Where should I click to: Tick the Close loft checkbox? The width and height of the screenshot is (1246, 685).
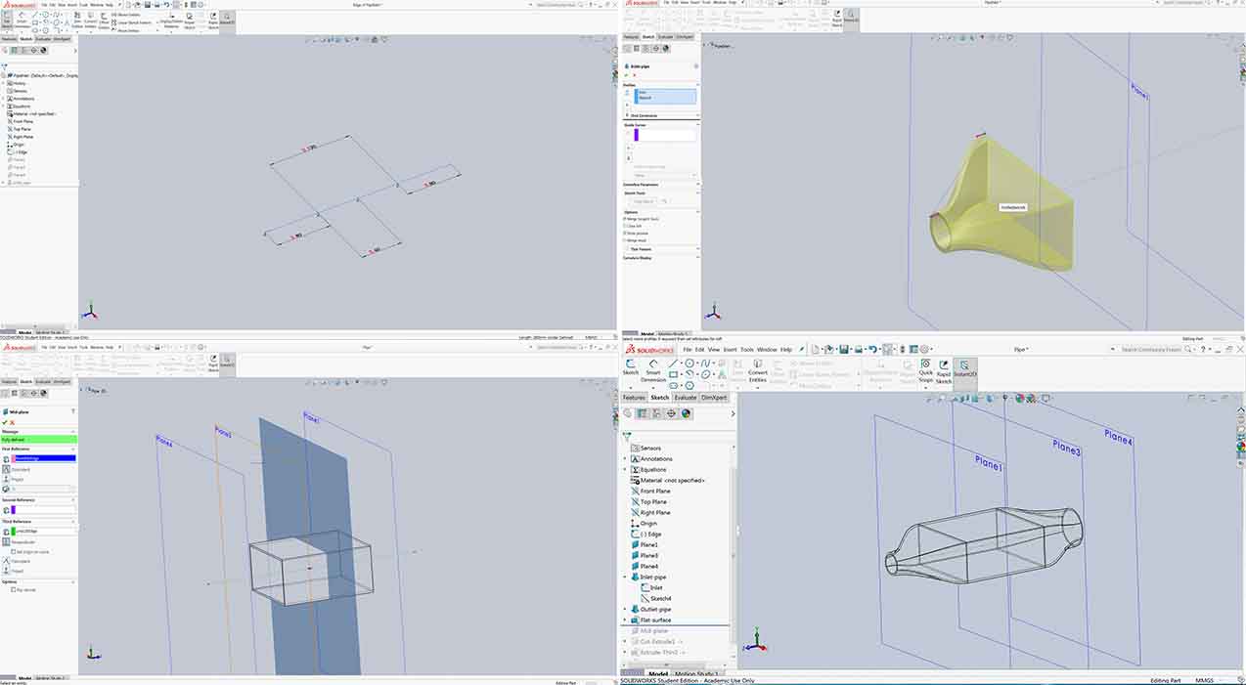point(625,227)
